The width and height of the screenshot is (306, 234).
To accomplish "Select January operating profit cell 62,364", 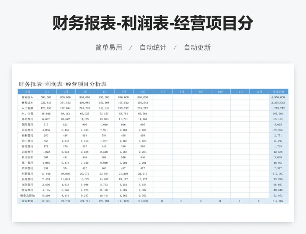I will (46, 201).
